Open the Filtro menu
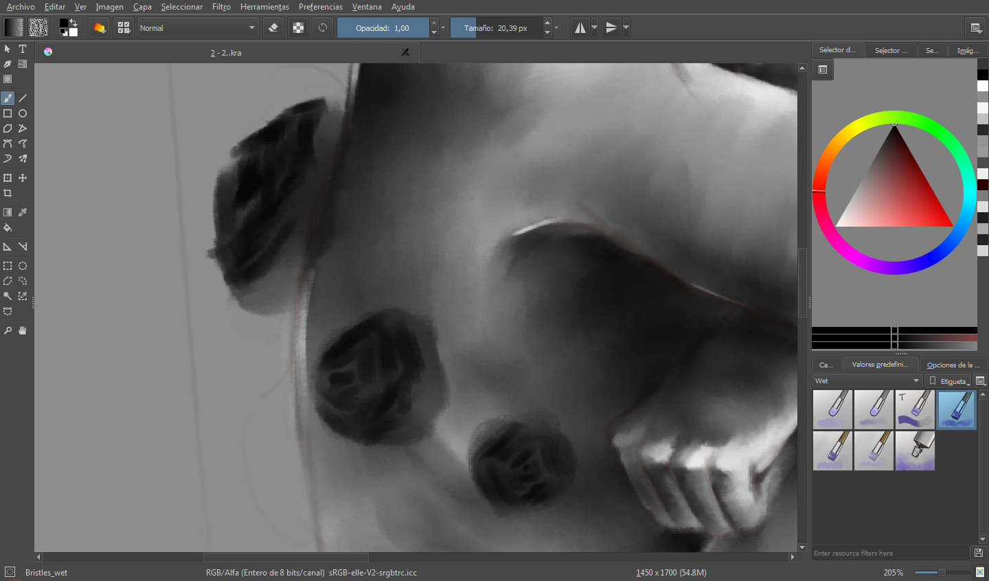The height and width of the screenshot is (581, 989). coord(221,7)
